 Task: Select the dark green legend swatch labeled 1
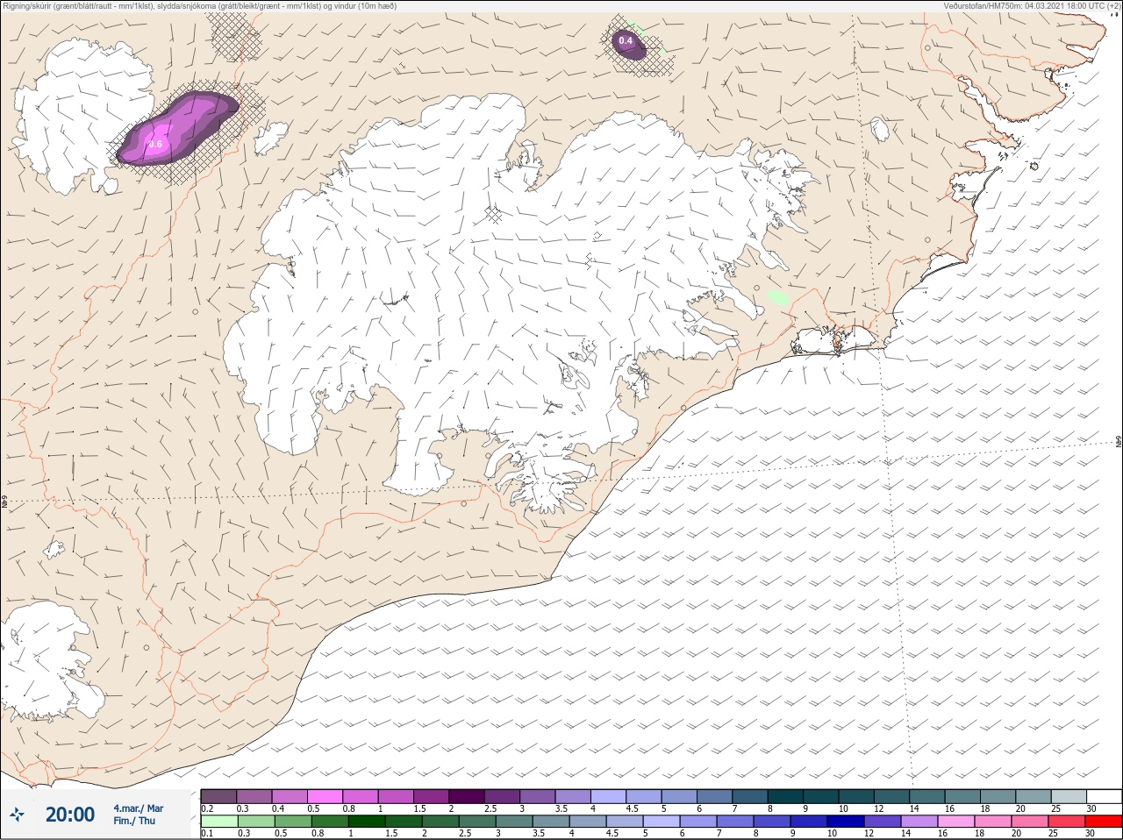click(x=366, y=822)
